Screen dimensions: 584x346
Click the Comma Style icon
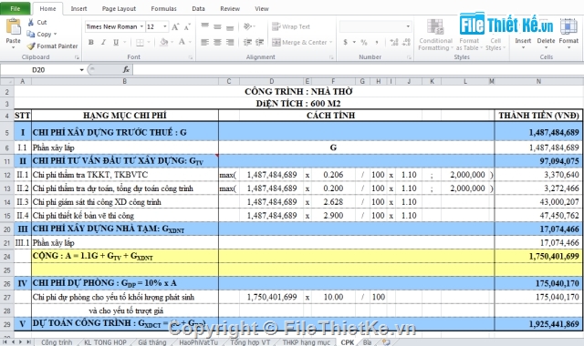377,43
